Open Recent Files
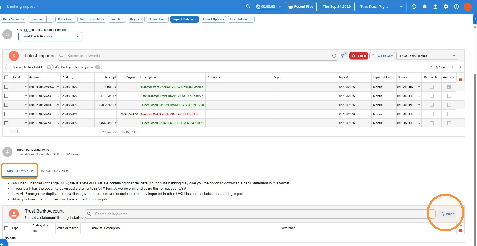477x246 pixels. 301,7
